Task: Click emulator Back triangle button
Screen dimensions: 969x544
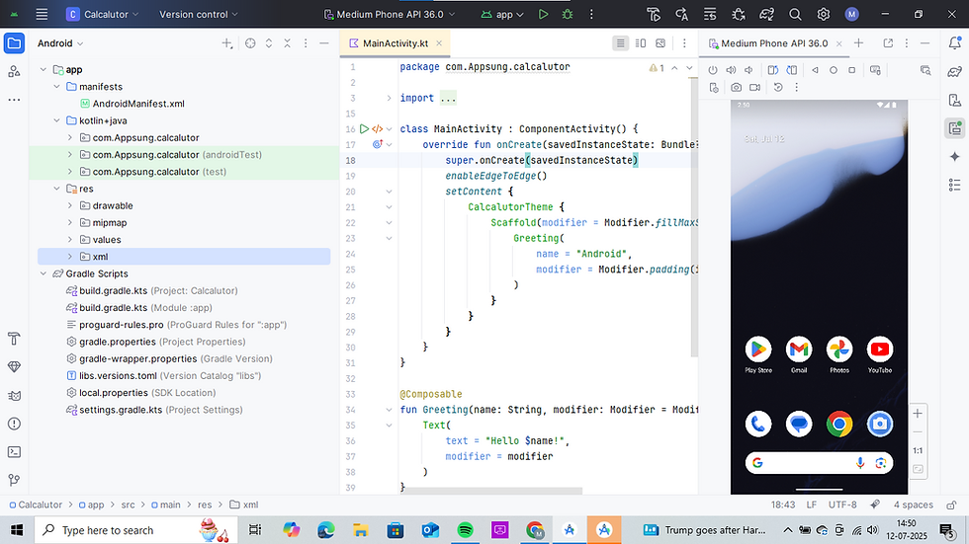Action: 815,70
